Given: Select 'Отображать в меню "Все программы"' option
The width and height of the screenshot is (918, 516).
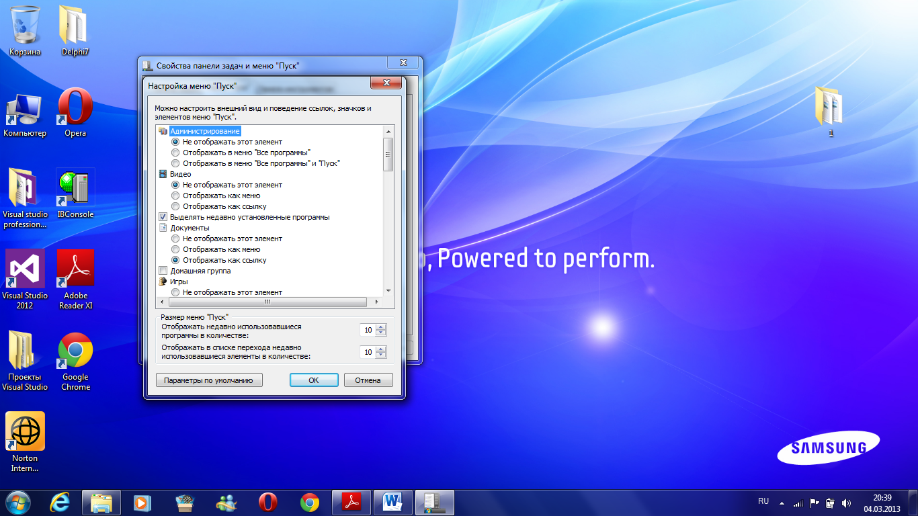Looking at the screenshot, I should tap(241, 153).
